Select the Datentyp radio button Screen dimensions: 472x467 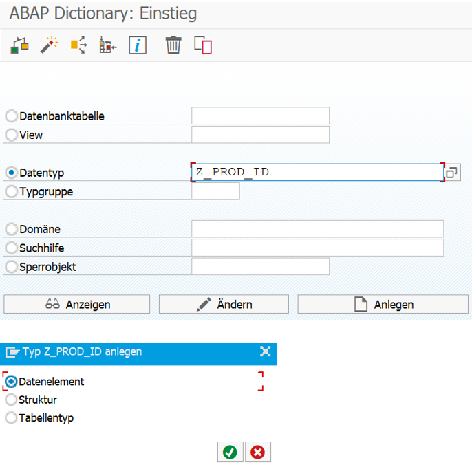12,173
